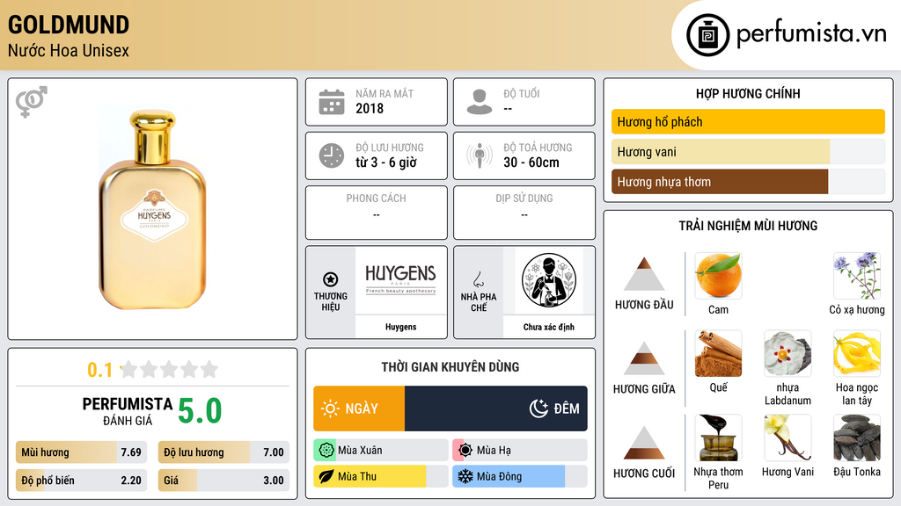This screenshot has width=901, height=506.
Task: Click the Giá 3.00 rating bar
Action: 223,481
